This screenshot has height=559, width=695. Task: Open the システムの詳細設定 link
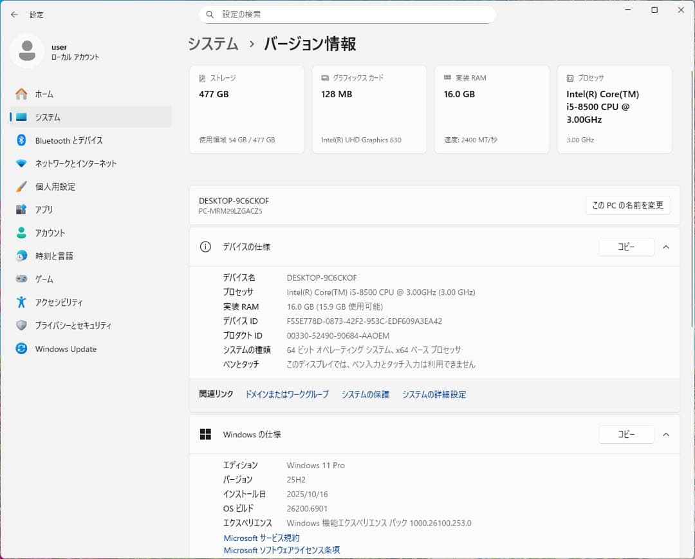(x=434, y=394)
